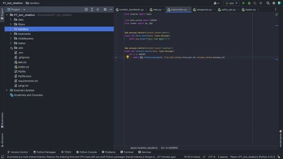The height and width of the screenshot is (159, 283).
Task: Click the stop process square icon
Action: (260, 3)
